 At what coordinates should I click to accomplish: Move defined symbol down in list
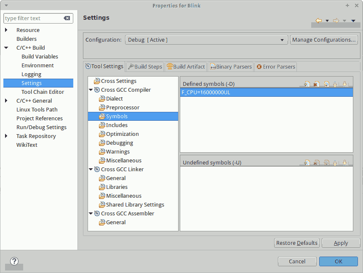(344, 84)
